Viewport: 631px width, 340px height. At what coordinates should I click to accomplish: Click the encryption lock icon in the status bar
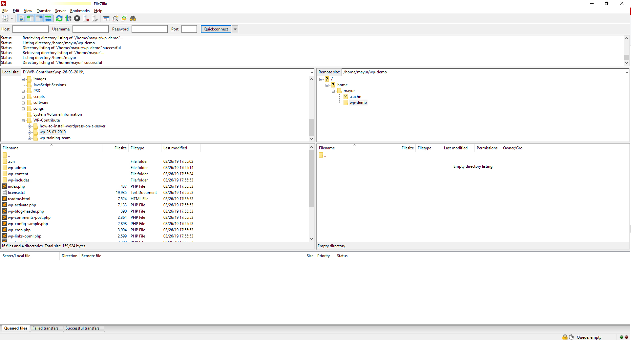click(x=565, y=337)
